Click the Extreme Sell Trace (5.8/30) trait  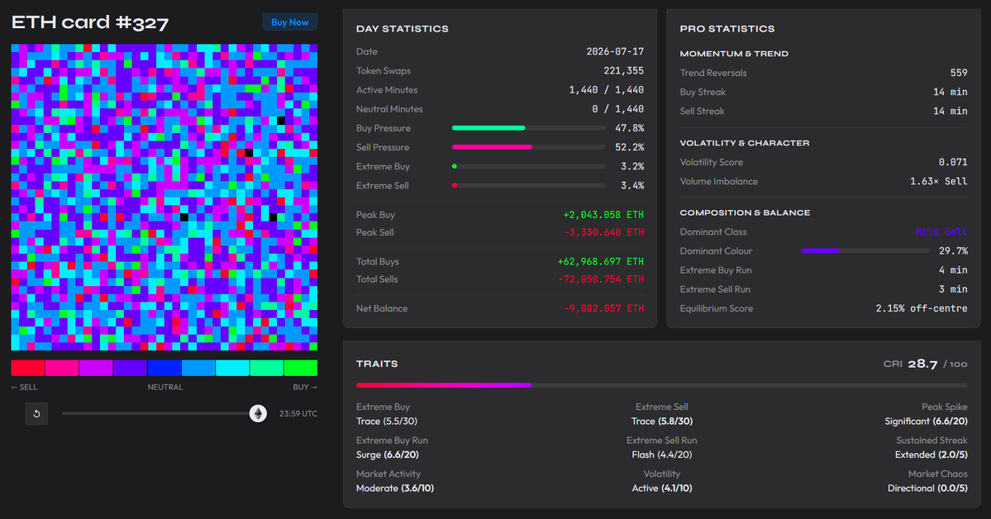coord(662,414)
